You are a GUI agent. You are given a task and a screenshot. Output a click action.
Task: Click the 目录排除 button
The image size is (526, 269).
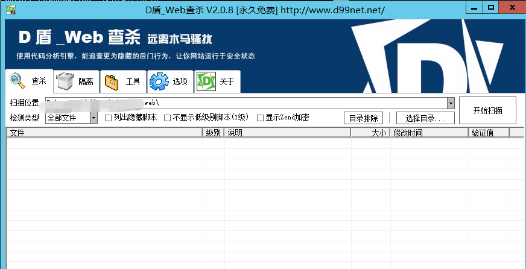363,118
